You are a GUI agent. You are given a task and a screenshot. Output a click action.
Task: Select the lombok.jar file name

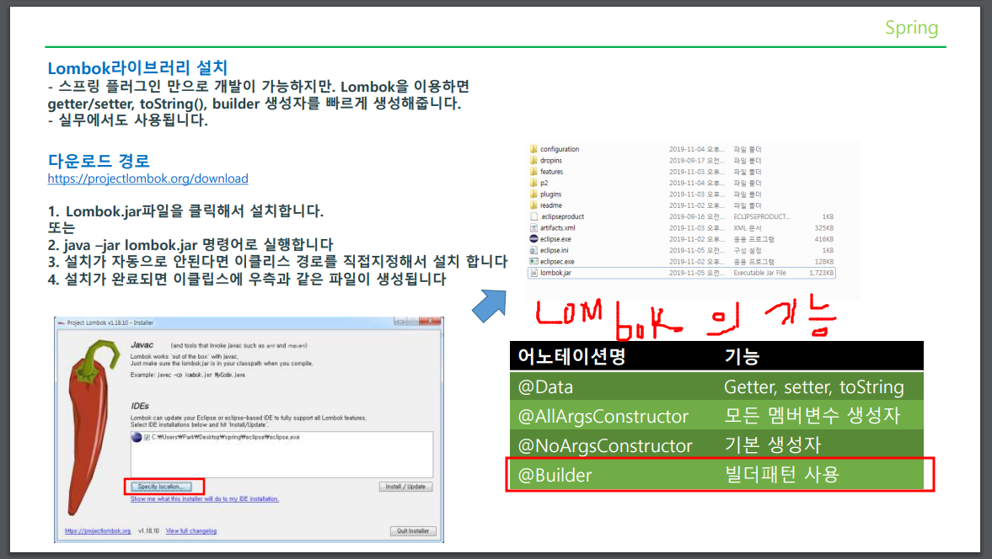click(555, 273)
